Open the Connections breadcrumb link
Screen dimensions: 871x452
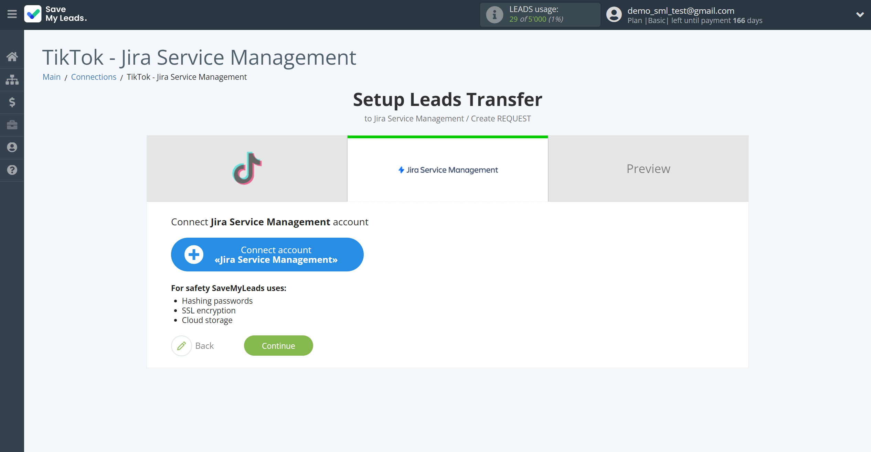(94, 77)
